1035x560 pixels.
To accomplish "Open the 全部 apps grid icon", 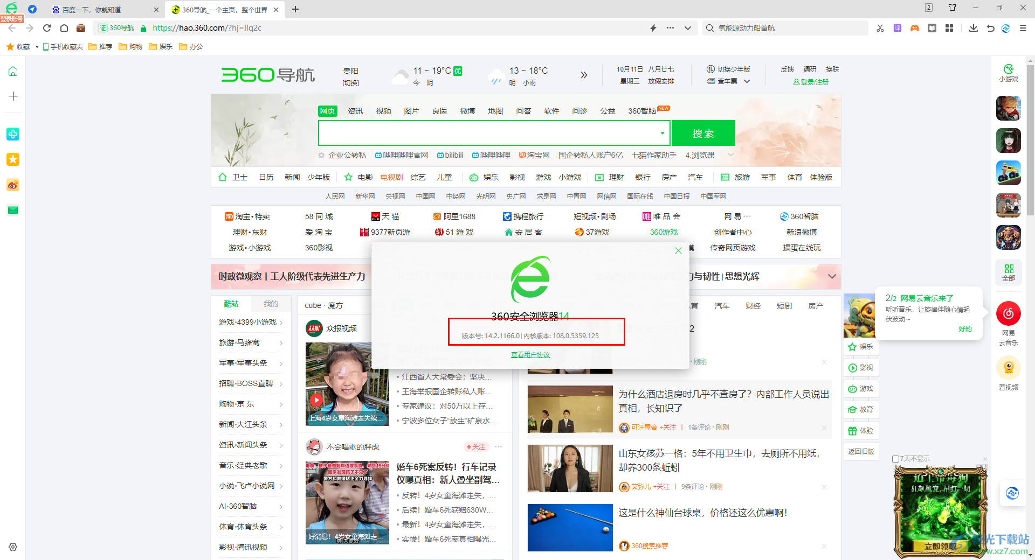I will (1009, 272).
